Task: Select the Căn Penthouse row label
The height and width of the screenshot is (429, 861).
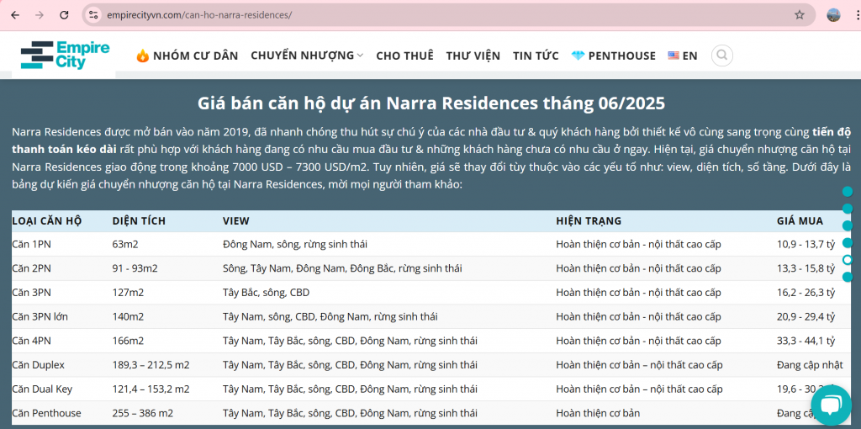Action: pos(46,413)
